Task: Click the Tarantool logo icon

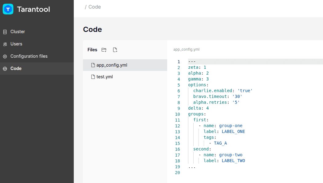Action: tap(8, 9)
